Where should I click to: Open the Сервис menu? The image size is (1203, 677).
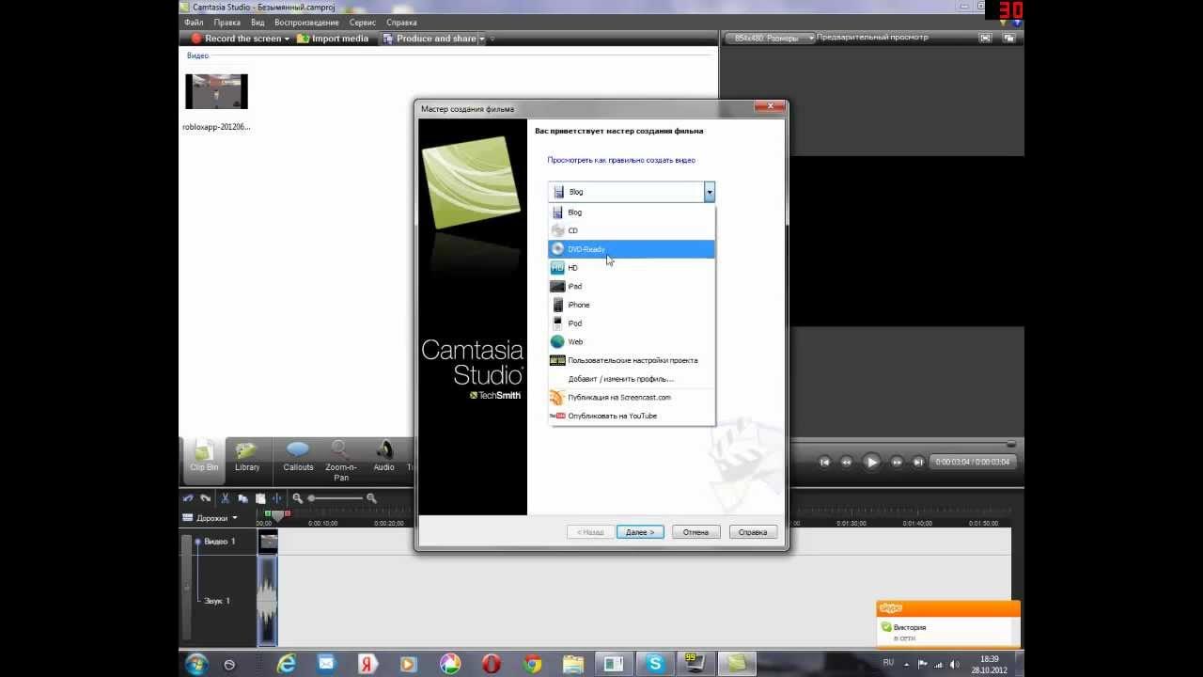pyautogui.click(x=362, y=23)
